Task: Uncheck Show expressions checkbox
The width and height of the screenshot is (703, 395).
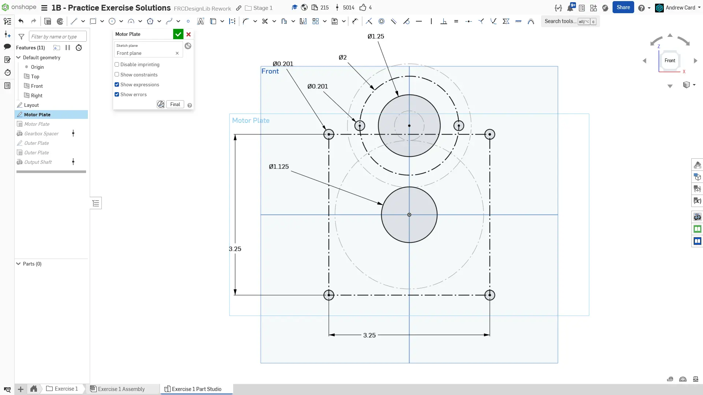Action: 117,84
